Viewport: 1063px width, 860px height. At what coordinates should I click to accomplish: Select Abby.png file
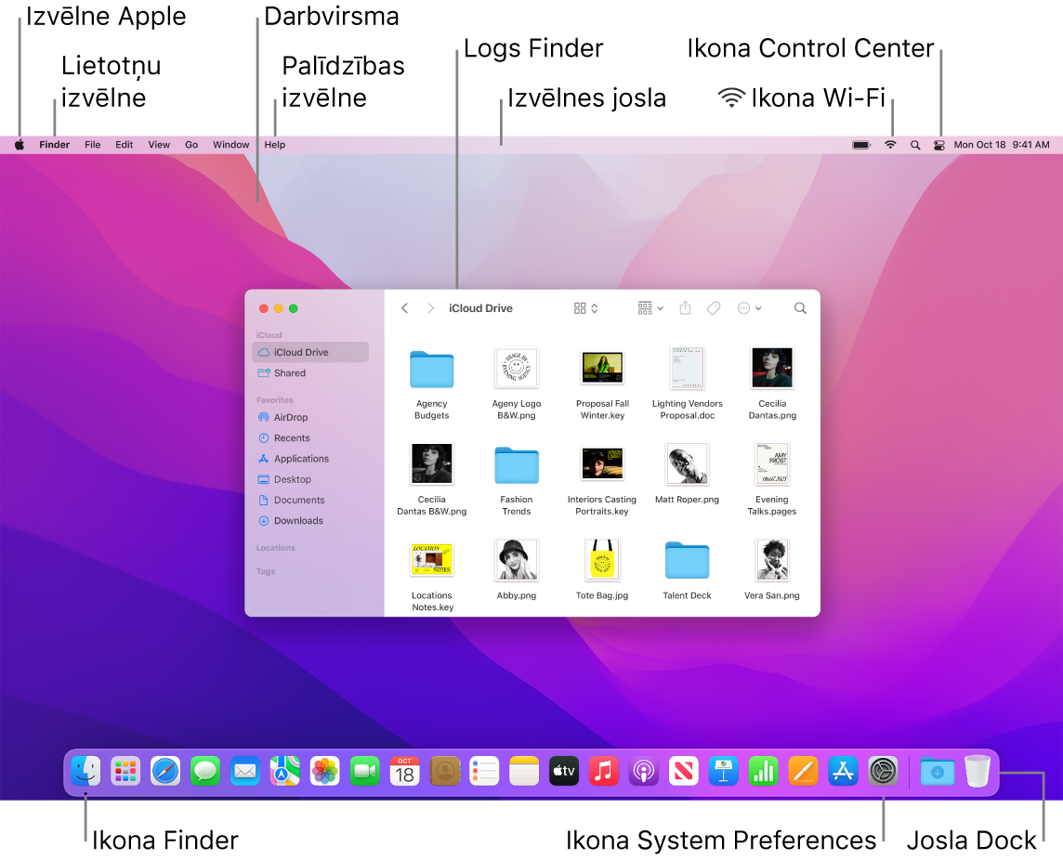(x=517, y=570)
